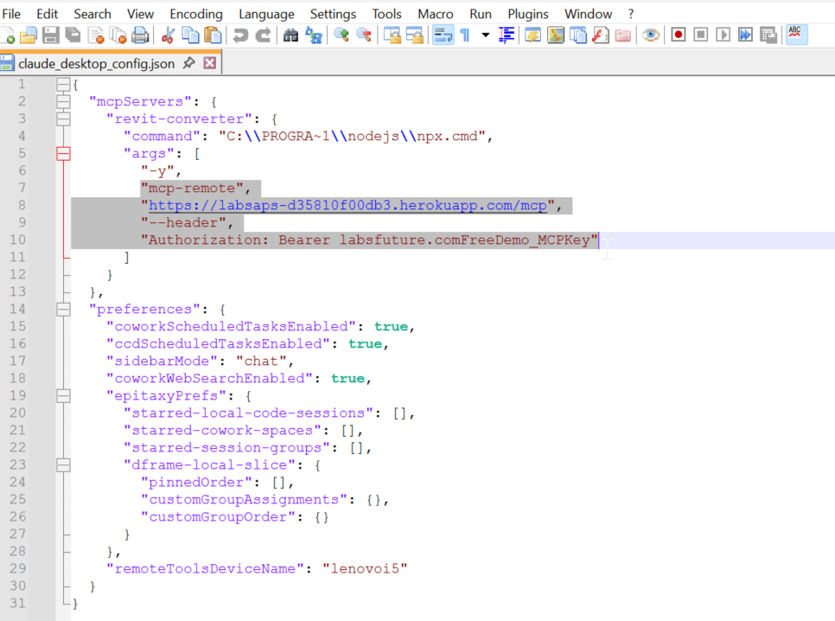The width and height of the screenshot is (835, 621).
Task: Collapse the mcpServers fold on line 2
Action: pos(63,101)
